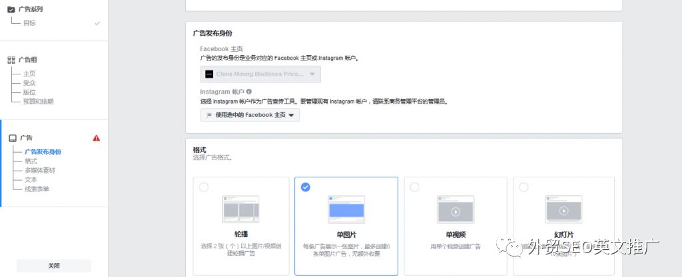Click the 关闭 button
Screen dimensions: 682x277
click(x=54, y=266)
